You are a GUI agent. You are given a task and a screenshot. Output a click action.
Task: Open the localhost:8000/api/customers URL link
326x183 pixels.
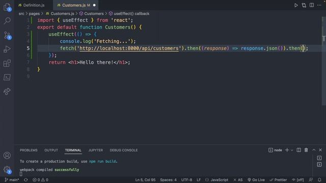129,48
